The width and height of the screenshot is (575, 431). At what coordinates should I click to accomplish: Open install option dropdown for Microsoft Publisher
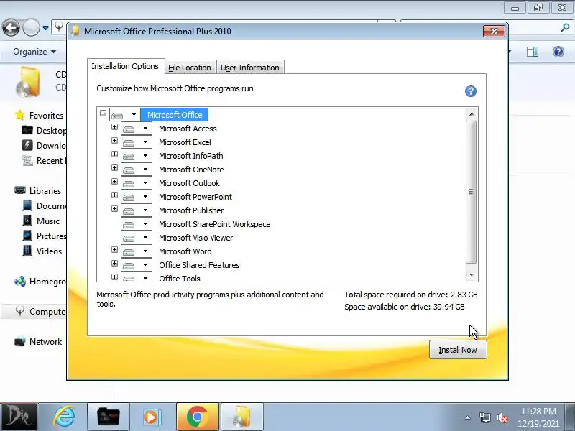[x=146, y=210]
